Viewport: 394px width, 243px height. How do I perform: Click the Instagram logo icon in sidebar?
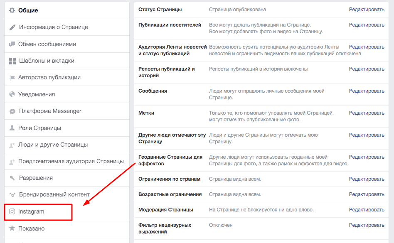(x=12, y=211)
